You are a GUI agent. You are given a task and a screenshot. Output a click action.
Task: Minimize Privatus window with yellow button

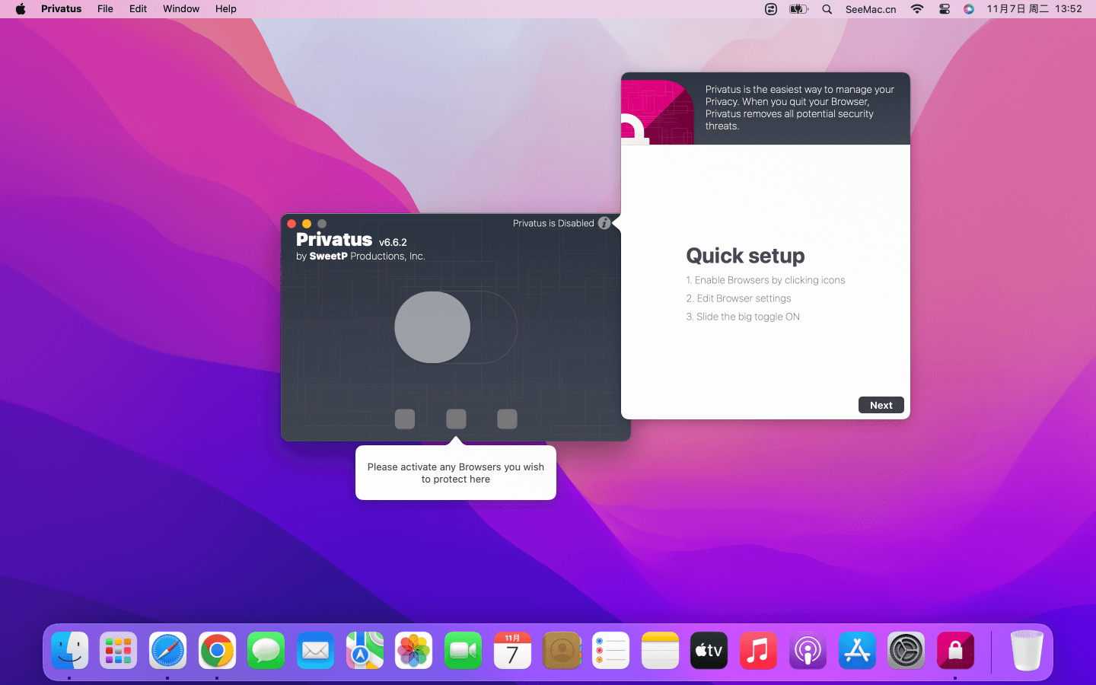point(307,224)
